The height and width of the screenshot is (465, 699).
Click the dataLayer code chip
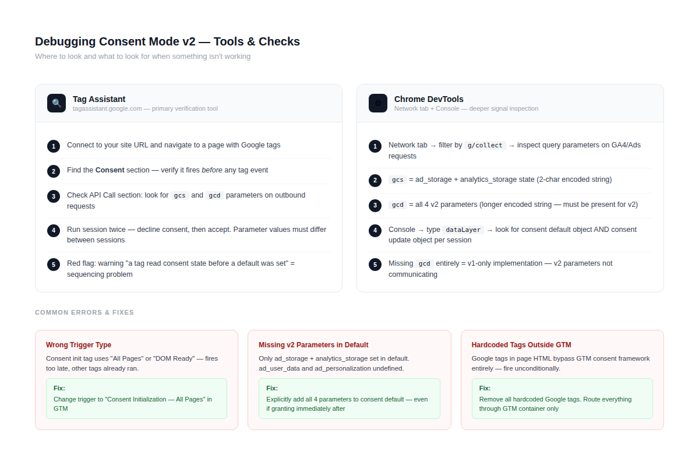(463, 230)
